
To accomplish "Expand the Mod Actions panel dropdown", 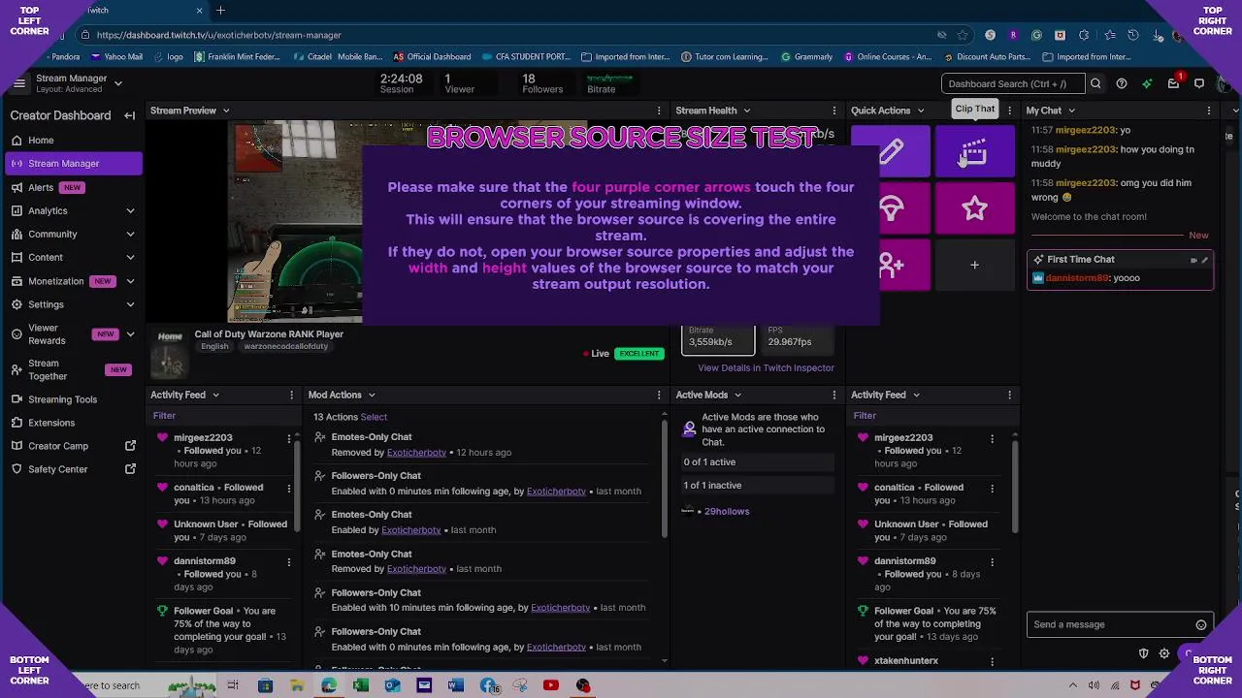I will click(372, 395).
